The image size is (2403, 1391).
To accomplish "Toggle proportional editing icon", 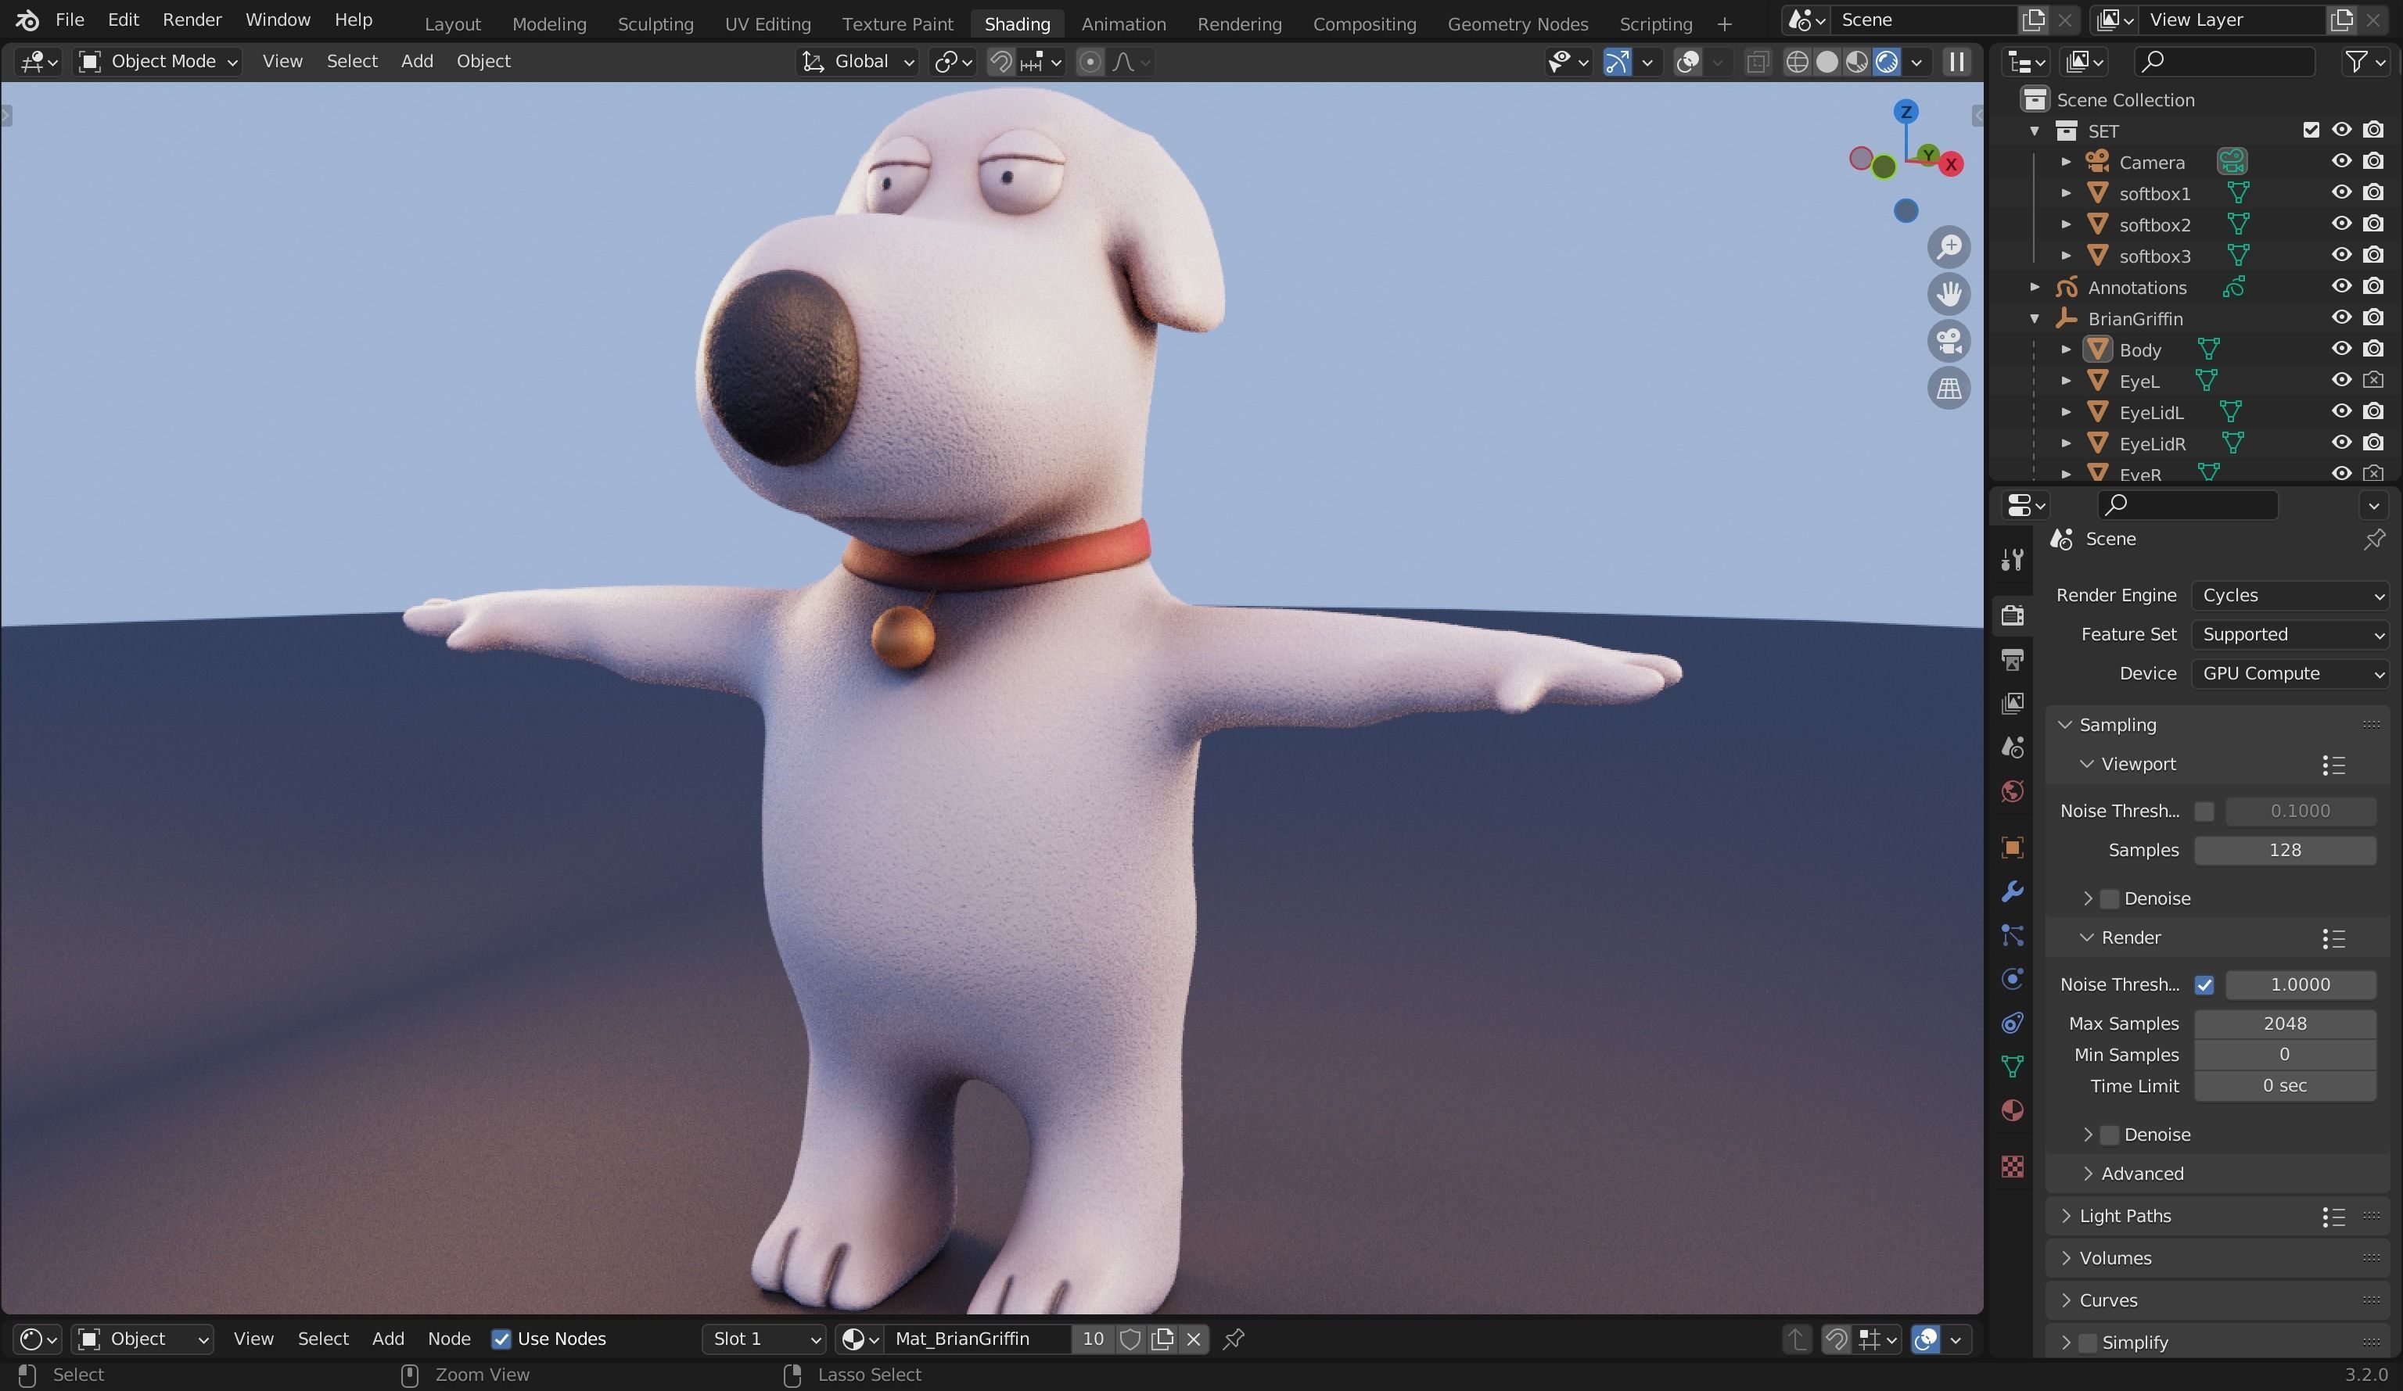I will (x=1090, y=62).
